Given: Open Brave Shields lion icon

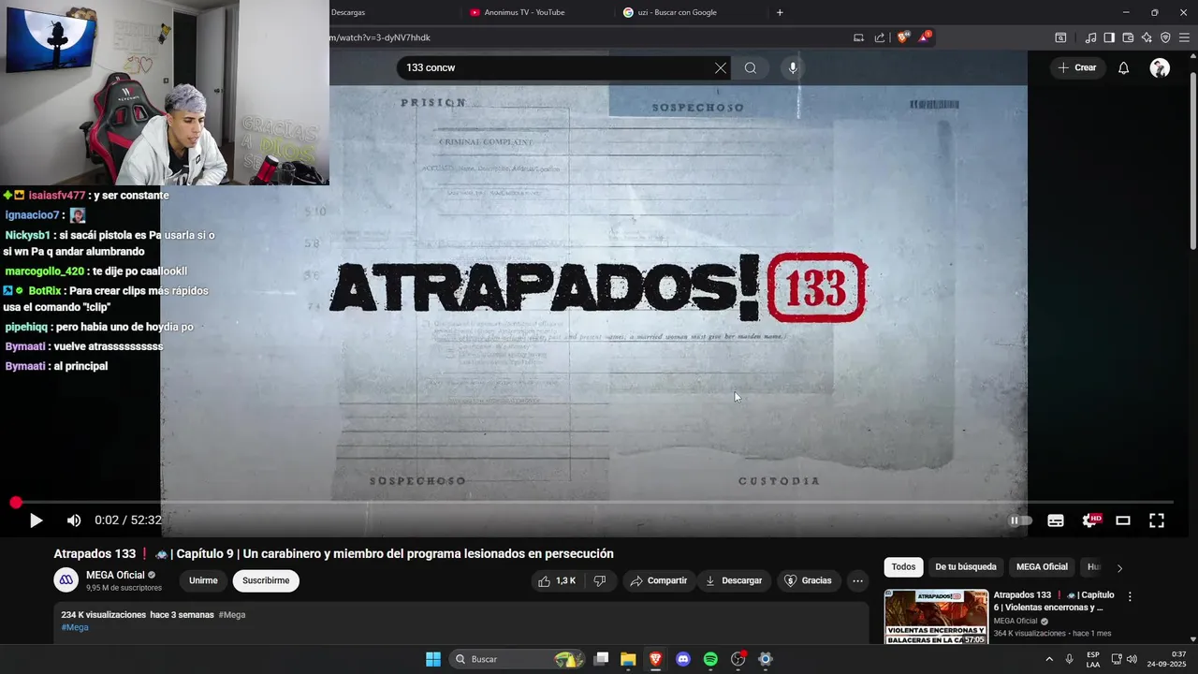Looking at the screenshot, I should pyautogui.click(x=903, y=37).
